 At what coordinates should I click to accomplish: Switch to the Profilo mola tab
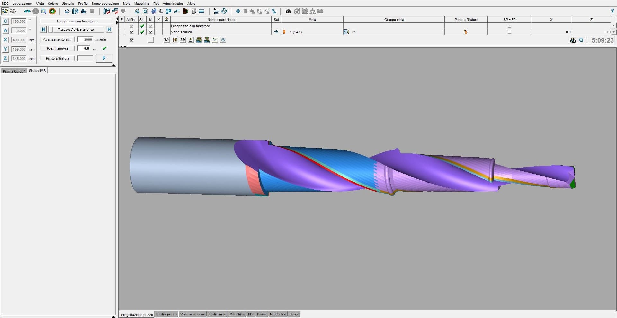pyautogui.click(x=217, y=314)
